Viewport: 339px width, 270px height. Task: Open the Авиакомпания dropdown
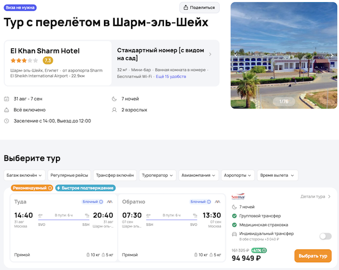[199, 175]
